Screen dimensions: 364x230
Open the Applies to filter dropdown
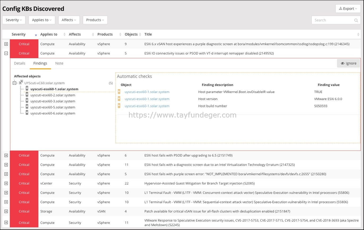(x=42, y=20)
